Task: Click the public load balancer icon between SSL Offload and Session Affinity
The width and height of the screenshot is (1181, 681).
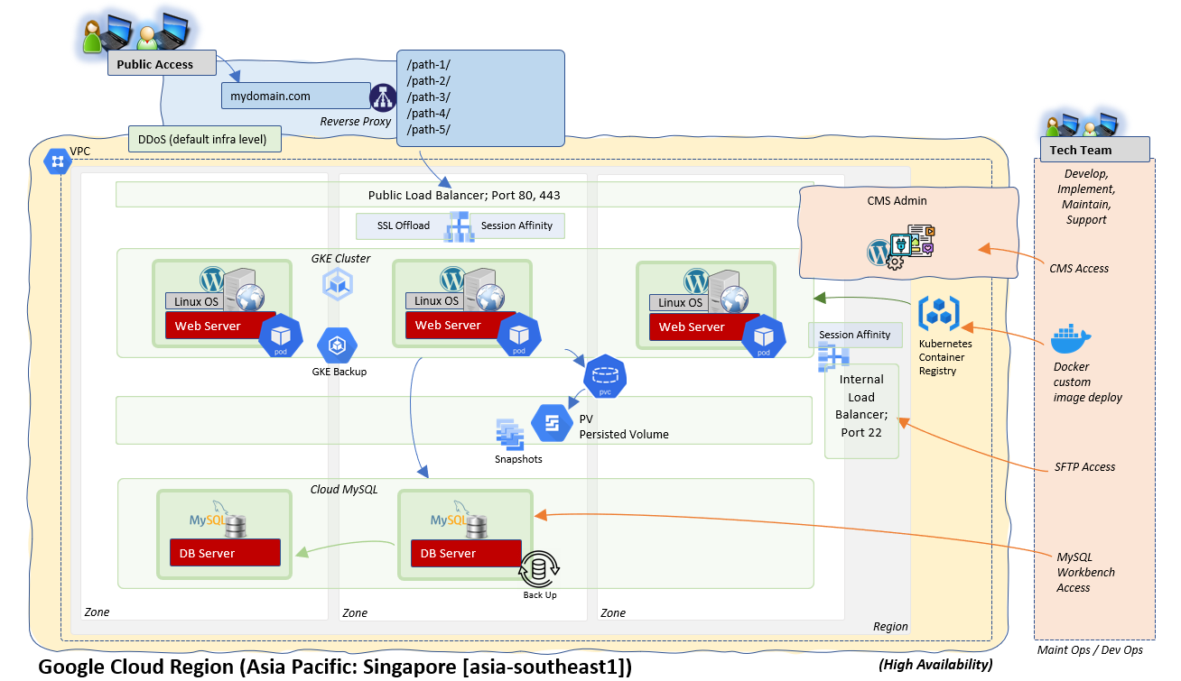Action: (459, 225)
